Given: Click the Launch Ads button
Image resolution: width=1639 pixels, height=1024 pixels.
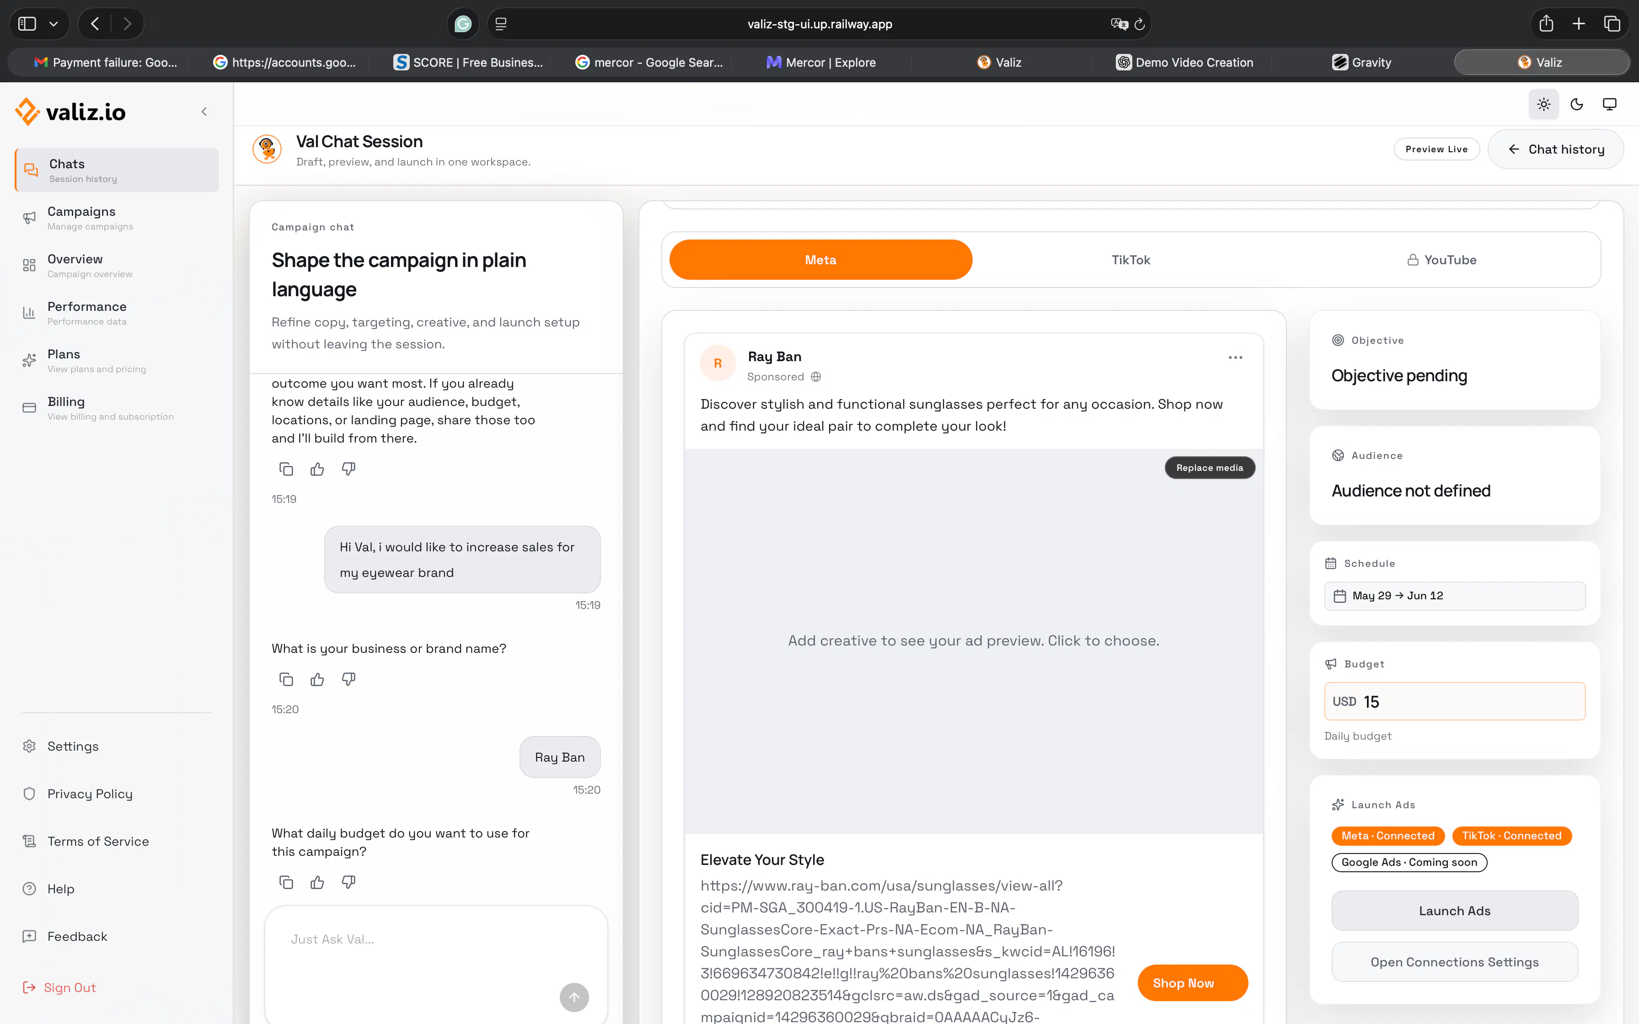Looking at the screenshot, I should (x=1455, y=911).
